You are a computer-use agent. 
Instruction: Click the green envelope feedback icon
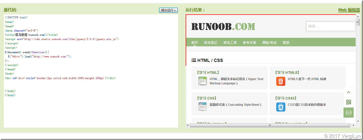(x=349, y=113)
